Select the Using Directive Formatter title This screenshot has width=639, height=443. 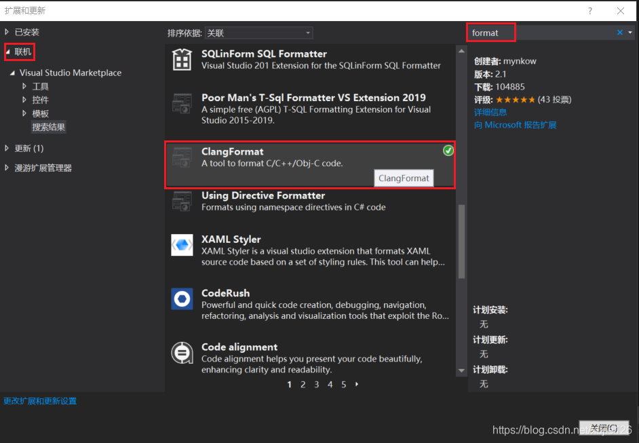coord(263,195)
